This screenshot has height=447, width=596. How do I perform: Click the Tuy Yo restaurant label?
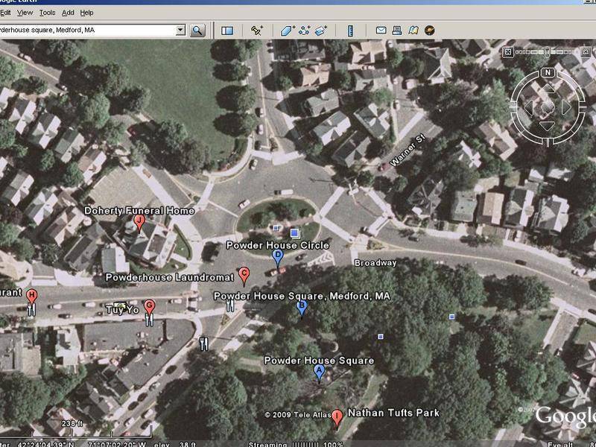pos(122,309)
